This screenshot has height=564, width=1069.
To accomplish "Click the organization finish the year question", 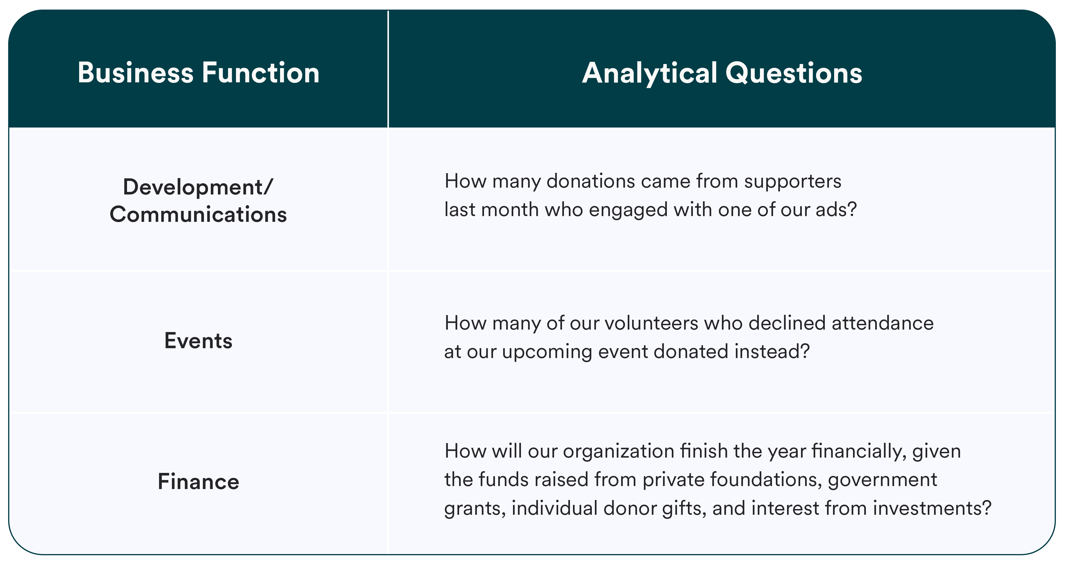I will pos(718,479).
